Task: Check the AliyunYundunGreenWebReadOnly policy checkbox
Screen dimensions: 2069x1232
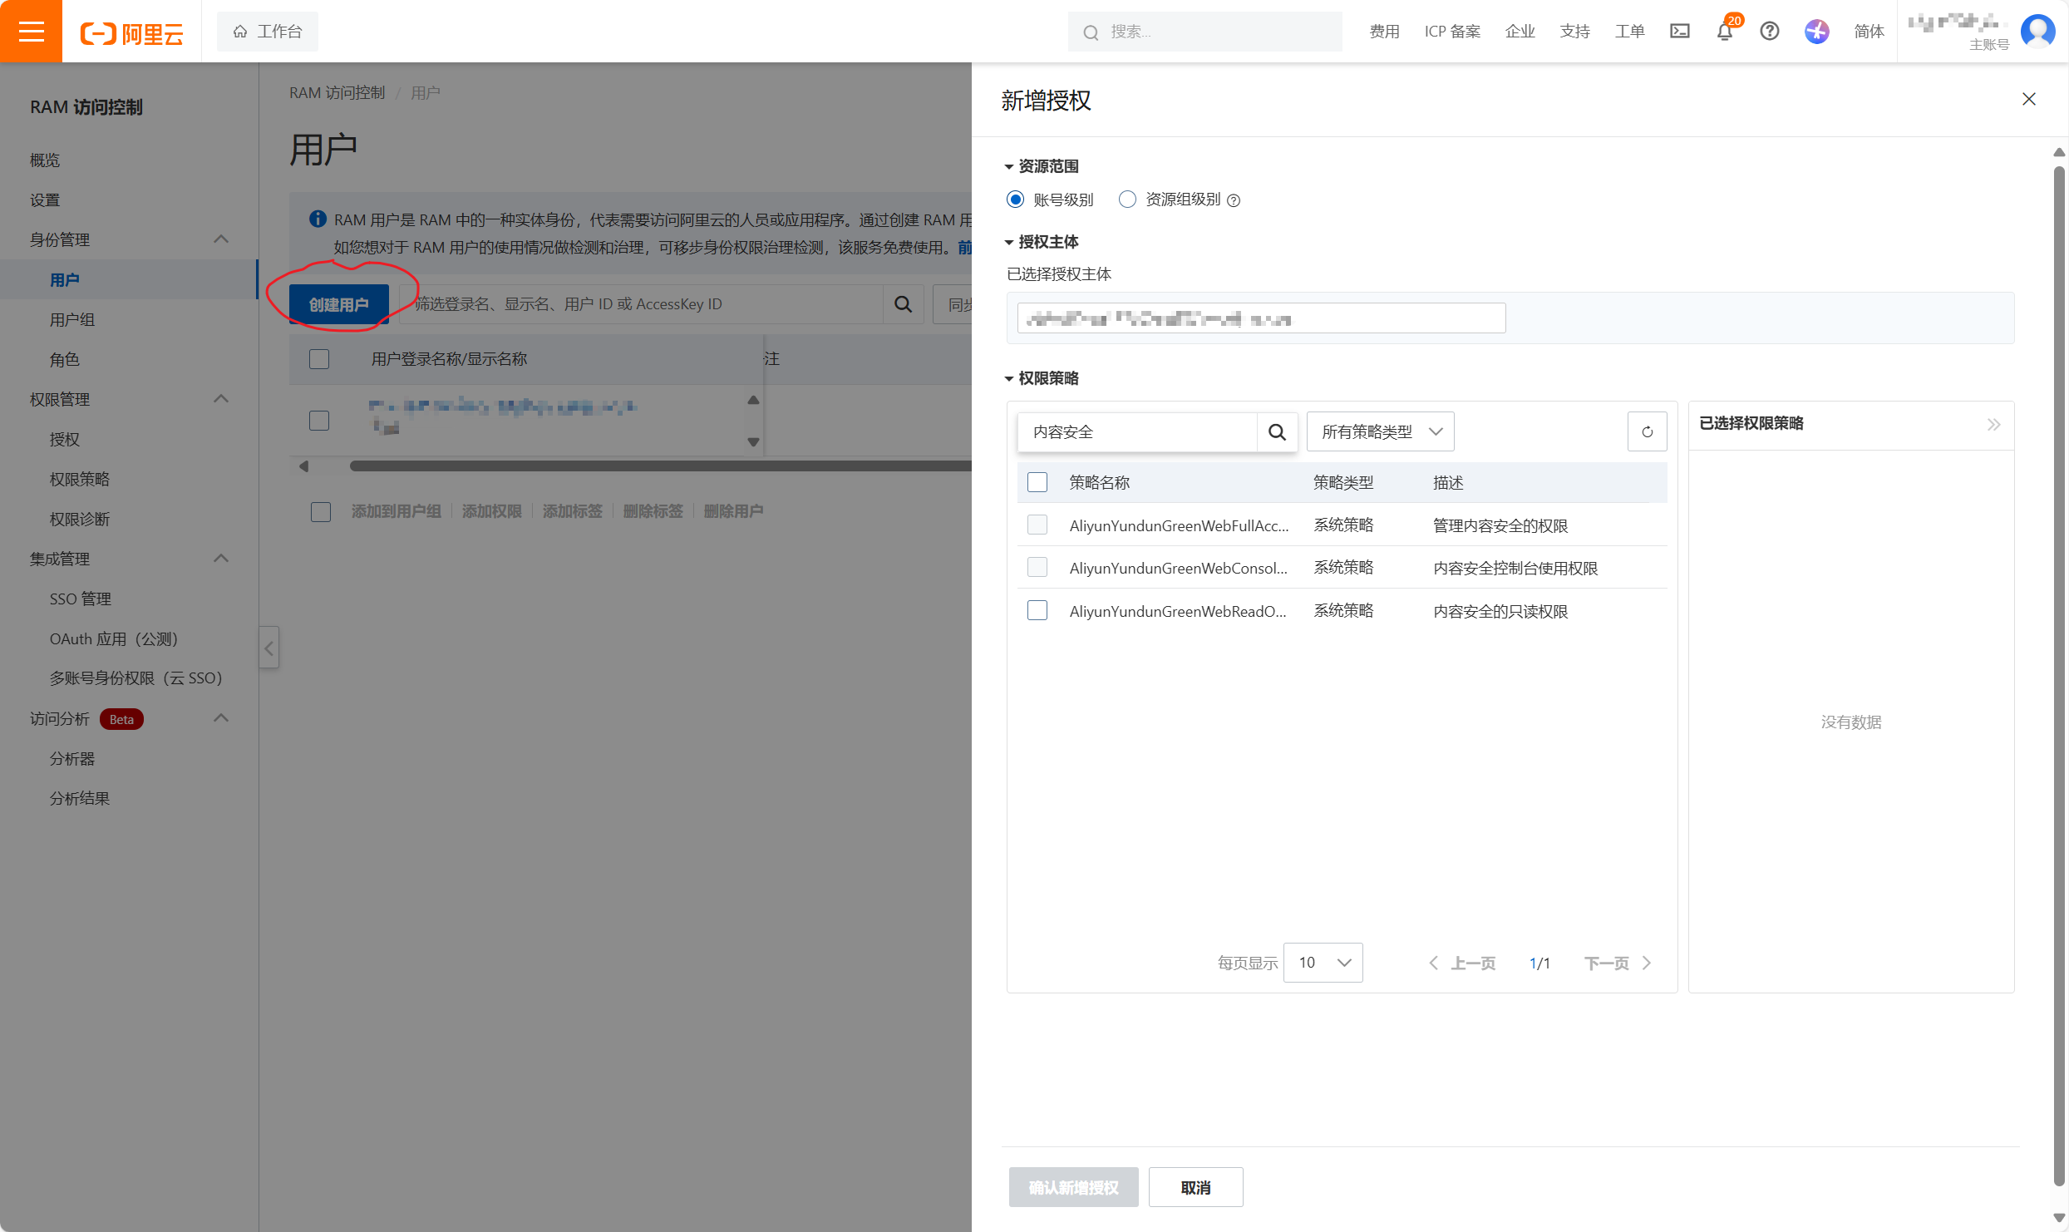Action: (x=1037, y=611)
